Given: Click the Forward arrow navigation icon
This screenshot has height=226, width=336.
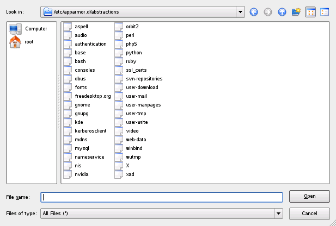Looking at the screenshot, I should [x=268, y=12].
